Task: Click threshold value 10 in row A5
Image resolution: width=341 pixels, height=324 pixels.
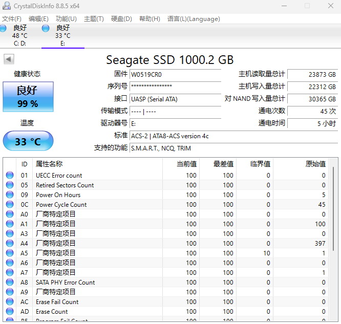Action: coord(267,253)
